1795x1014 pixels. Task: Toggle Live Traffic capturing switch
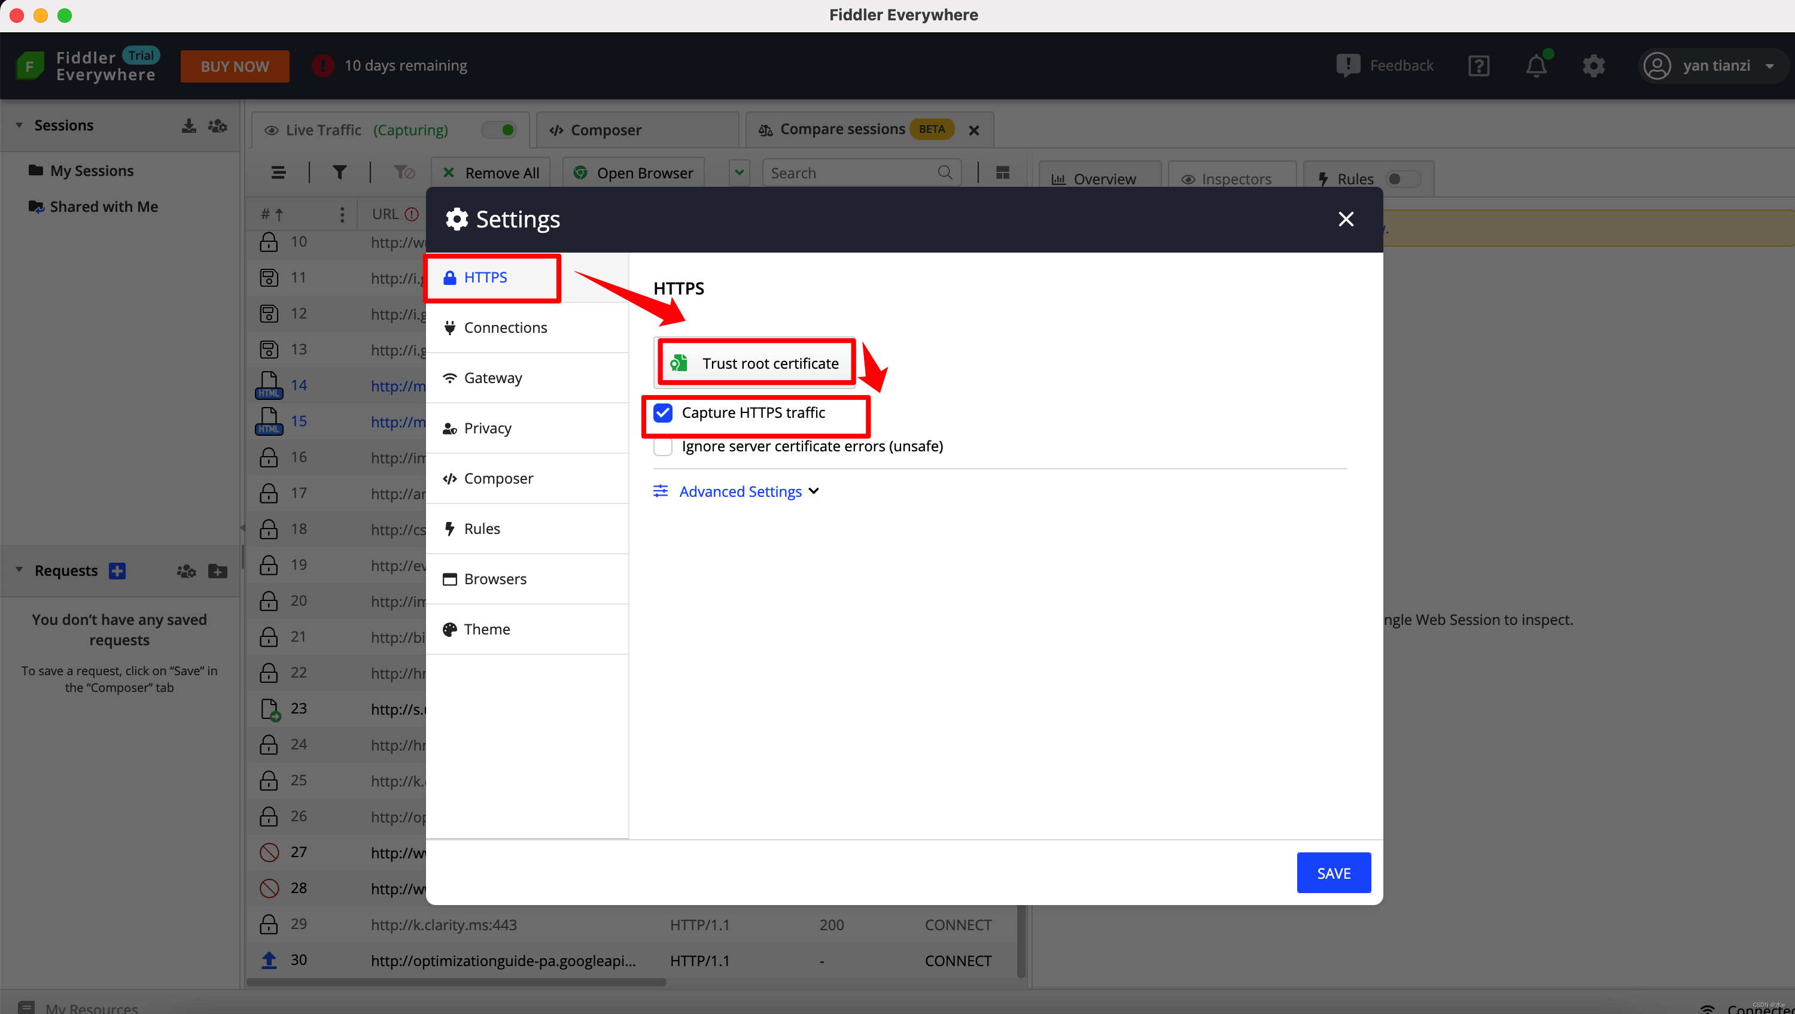pyautogui.click(x=500, y=130)
